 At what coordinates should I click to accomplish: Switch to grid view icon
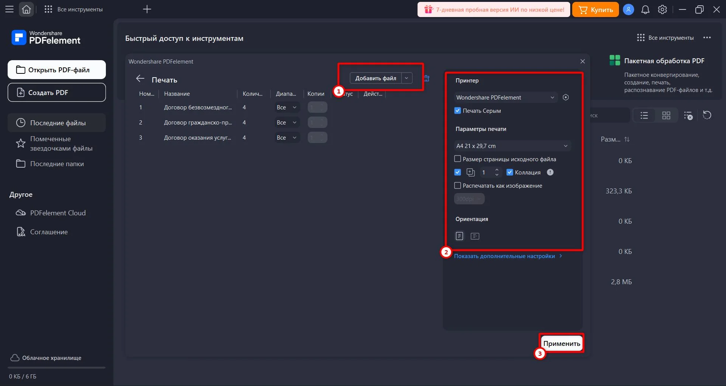click(x=666, y=115)
